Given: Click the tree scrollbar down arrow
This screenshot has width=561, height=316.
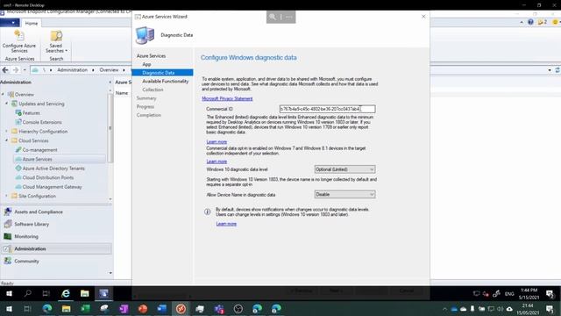Looking at the screenshot, I should click(110, 199).
